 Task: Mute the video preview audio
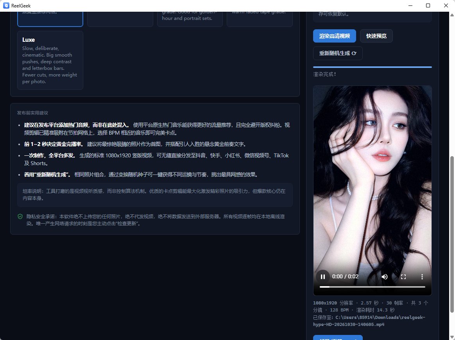(x=385, y=276)
